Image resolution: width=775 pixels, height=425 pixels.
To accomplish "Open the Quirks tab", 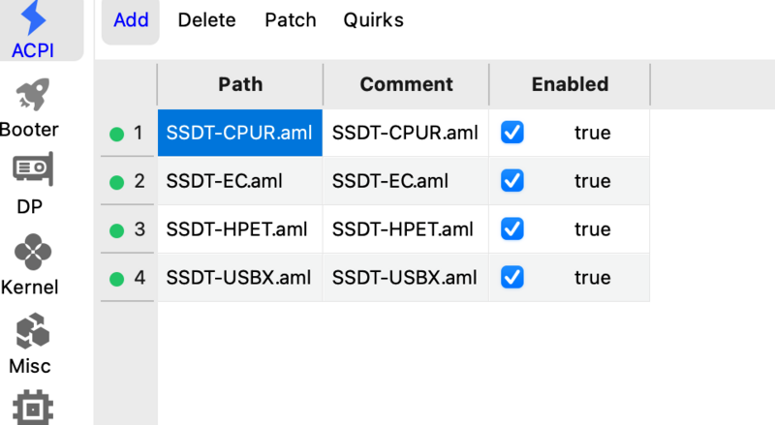I will [373, 20].
